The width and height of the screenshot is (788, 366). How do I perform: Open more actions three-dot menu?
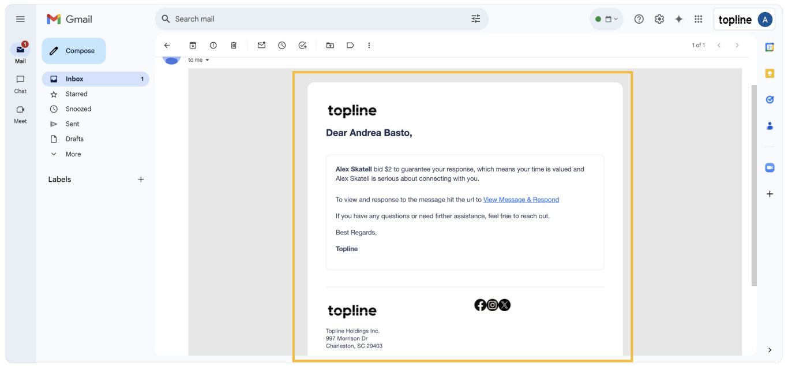click(369, 45)
